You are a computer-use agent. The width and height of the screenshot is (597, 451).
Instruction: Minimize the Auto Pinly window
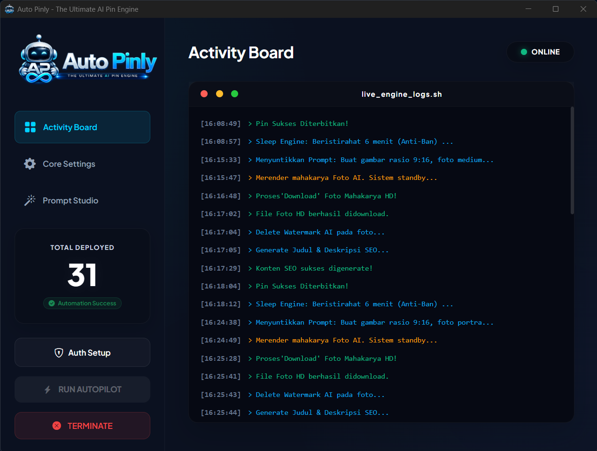click(528, 9)
